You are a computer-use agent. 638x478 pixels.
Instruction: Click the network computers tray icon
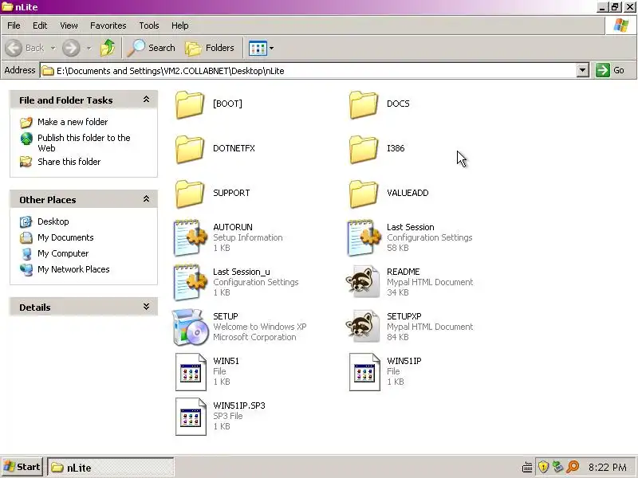click(557, 467)
